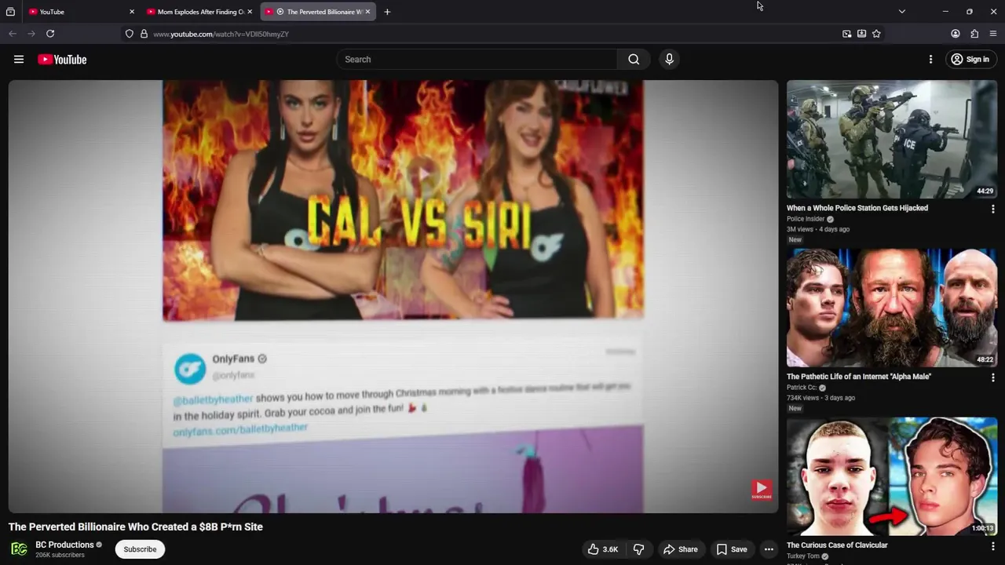
Task: Click the verified badge beside BC Productions
Action: click(x=99, y=545)
